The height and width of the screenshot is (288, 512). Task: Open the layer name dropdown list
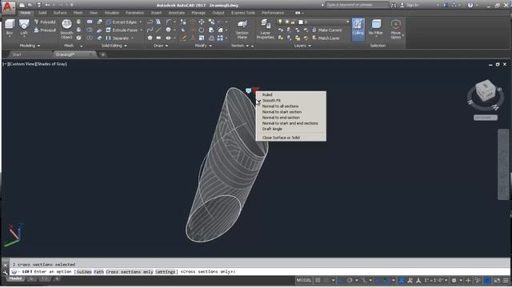[347, 22]
